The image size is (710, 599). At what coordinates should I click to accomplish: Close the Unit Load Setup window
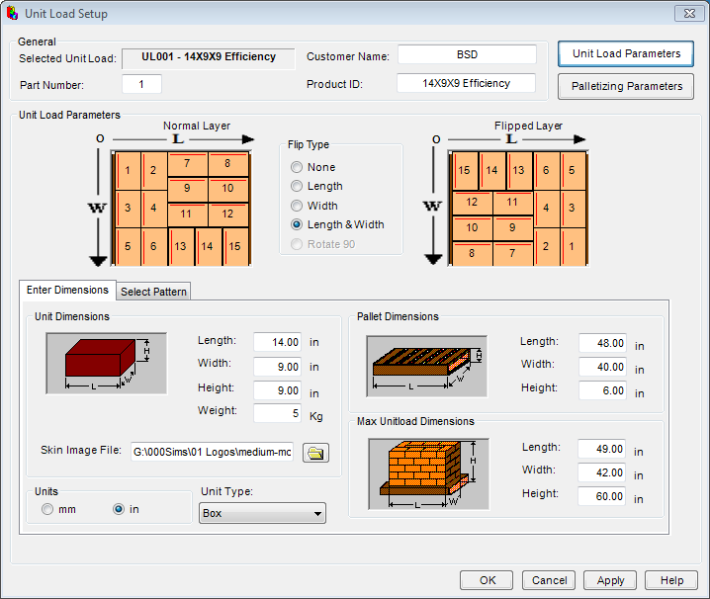point(689,13)
